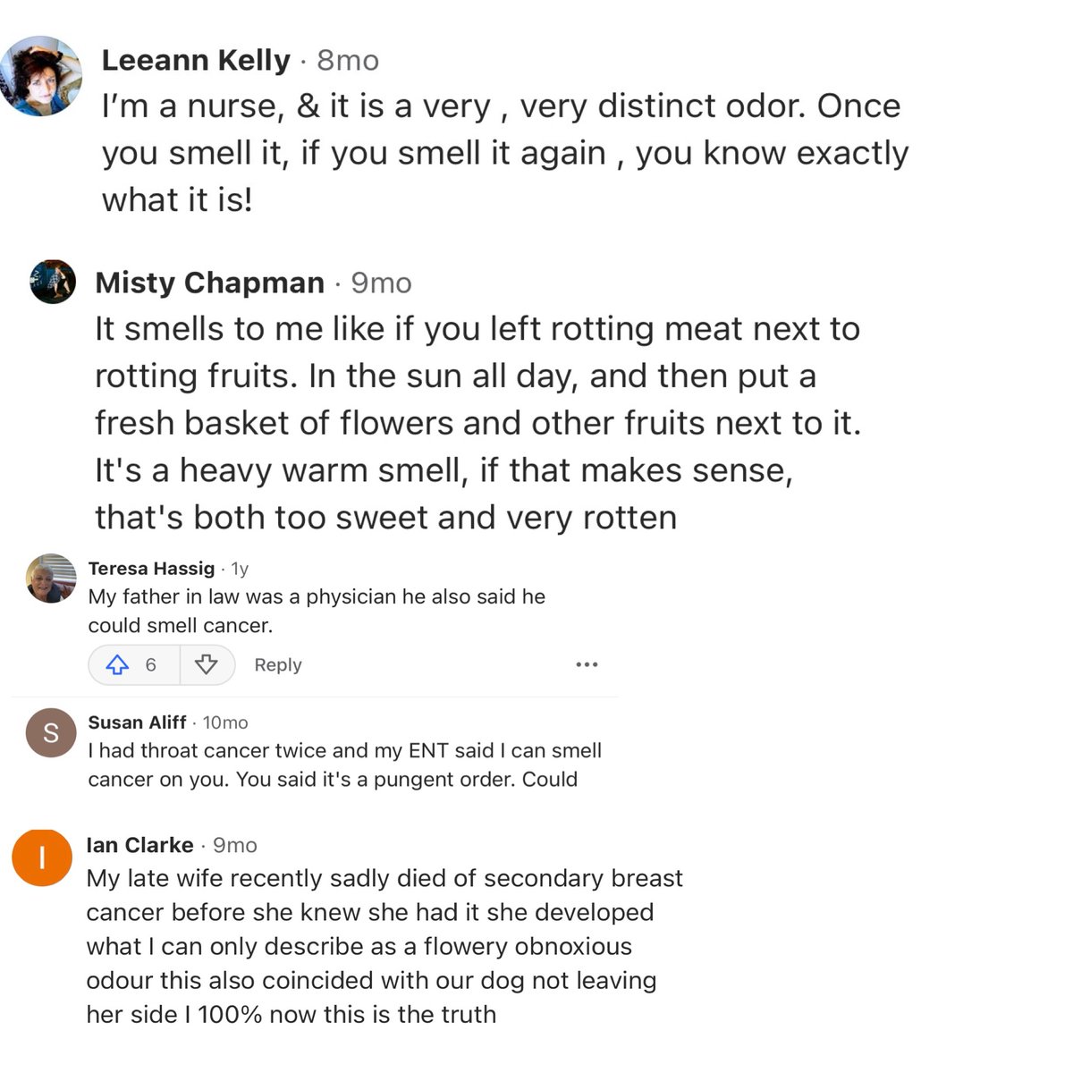Open Misty Chapman's profile picture
Screen dimensions: 1073x1073
tap(53, 283)
